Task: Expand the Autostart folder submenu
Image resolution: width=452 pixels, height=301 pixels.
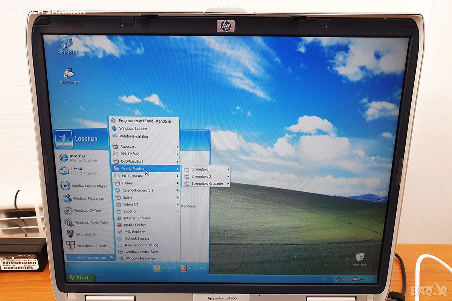Action: pos(145,146)
